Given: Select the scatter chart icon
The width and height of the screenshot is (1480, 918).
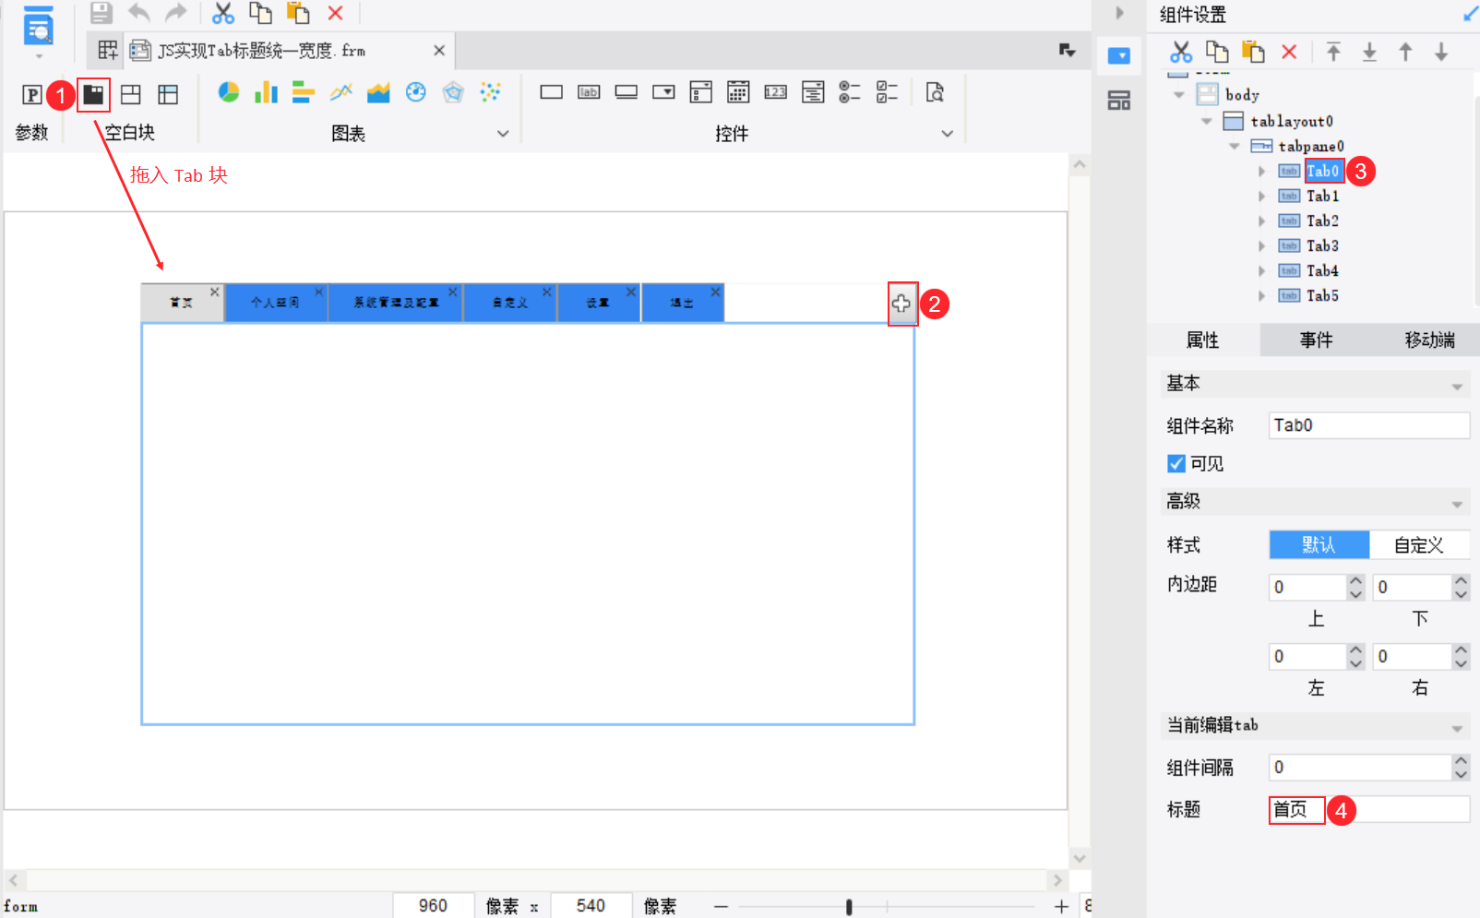Looking at the screenshot, I should pos(491,92).
